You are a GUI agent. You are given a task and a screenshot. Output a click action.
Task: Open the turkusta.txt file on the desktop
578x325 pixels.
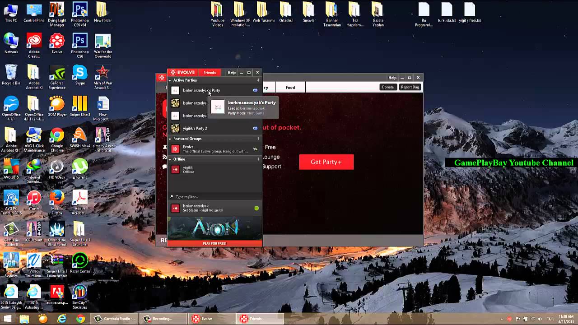point(447,12)
